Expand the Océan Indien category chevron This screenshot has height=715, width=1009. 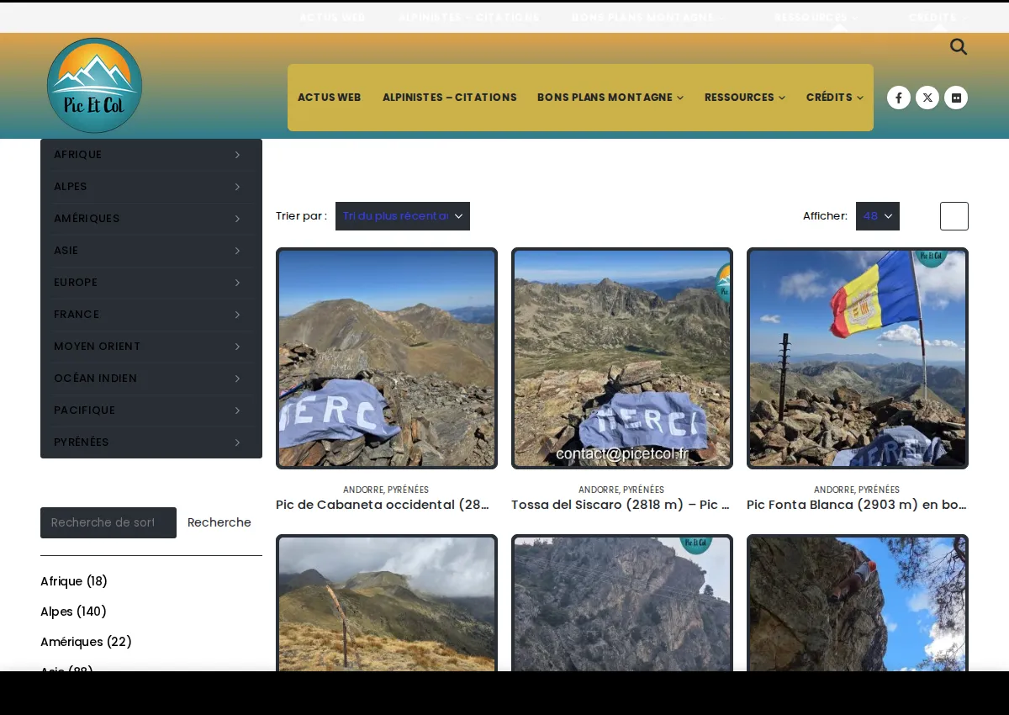coord(238,379)
